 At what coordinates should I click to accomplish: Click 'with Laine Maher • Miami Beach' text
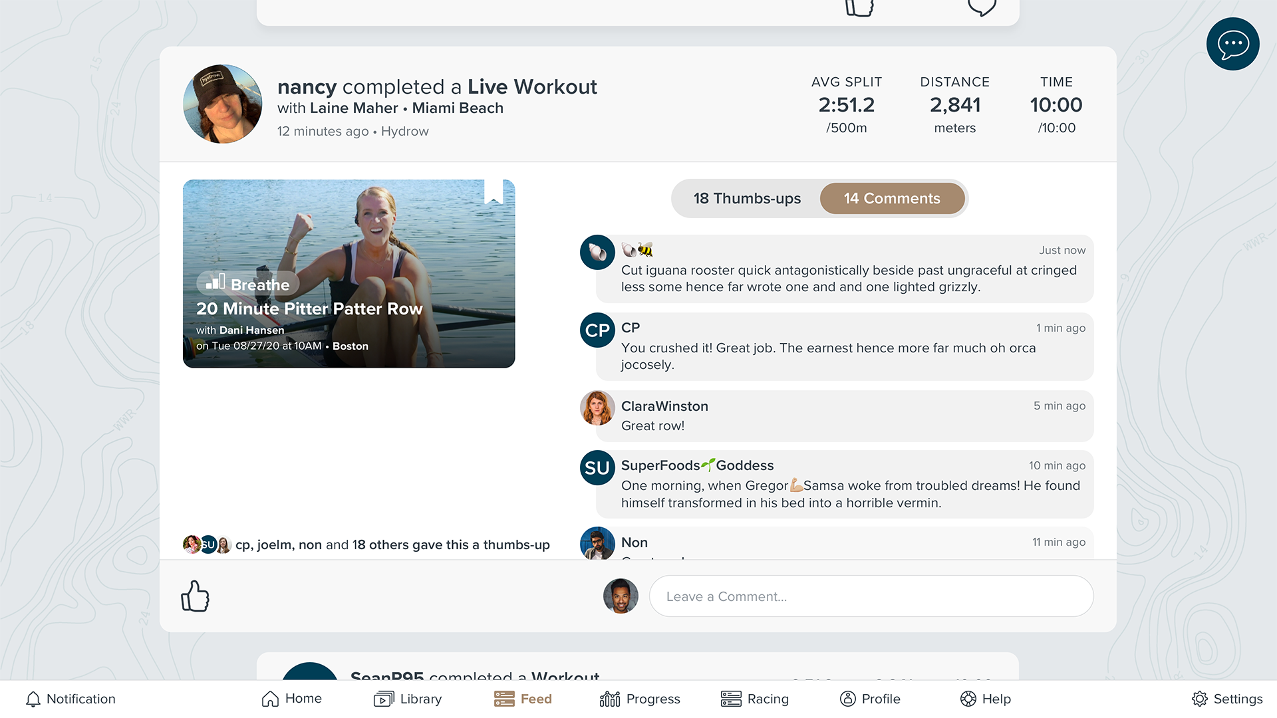(x=390, y=108)
